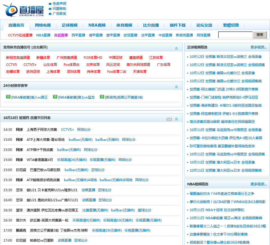The height and width of the screenshot is (245, 270).
Task: Open 更多视频 in NBA视频精选
Action: pyautogui.click(x=258, y=184)
